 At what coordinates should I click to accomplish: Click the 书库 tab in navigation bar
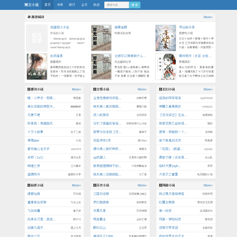[x=60, y=5]
